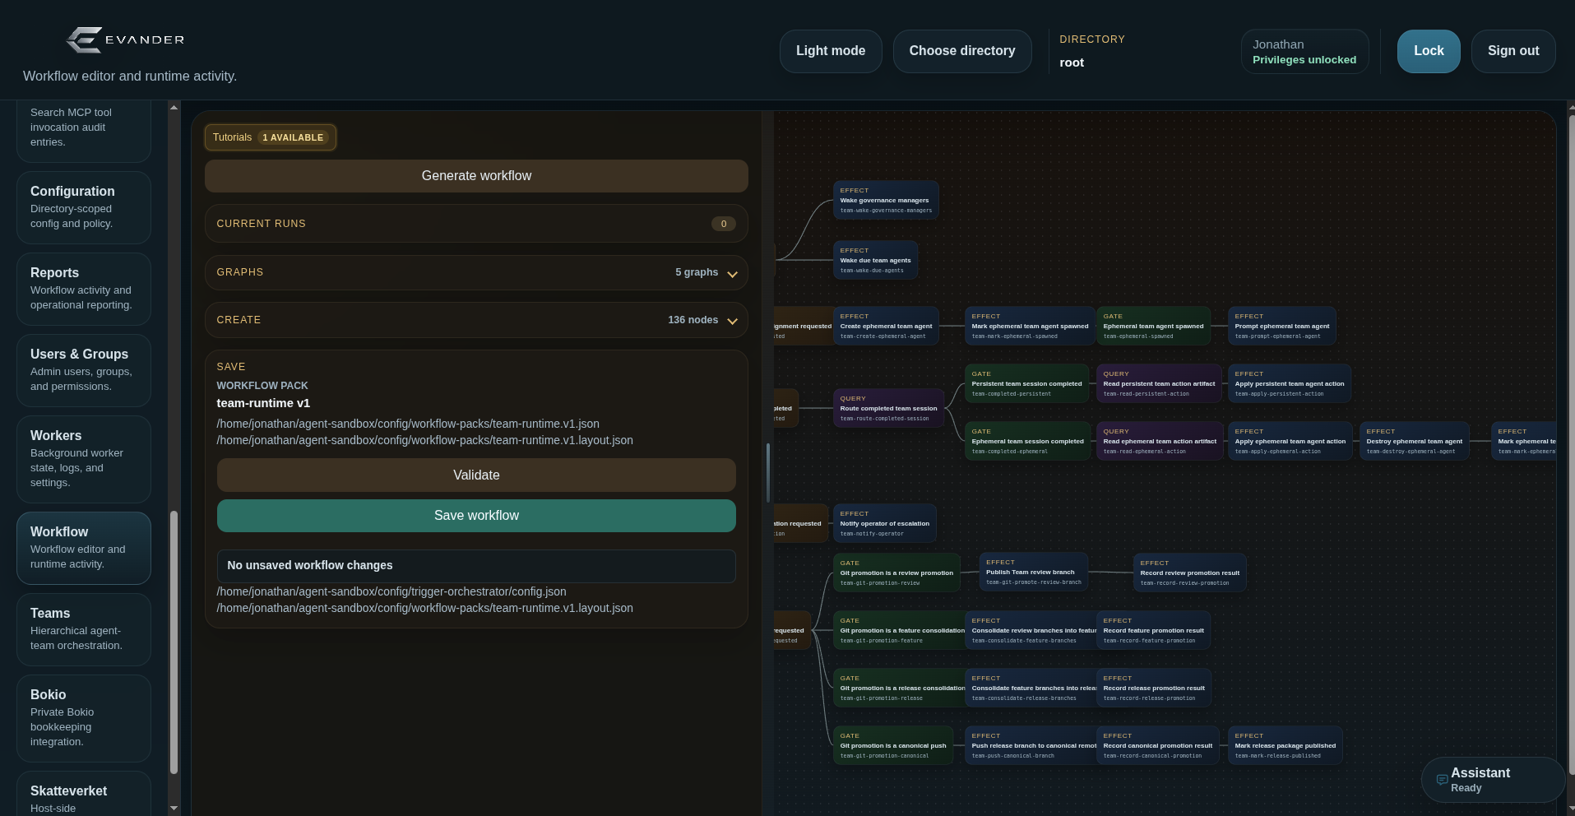
Task: Click the Lock privileges button
Action: tap(1429, 51)
